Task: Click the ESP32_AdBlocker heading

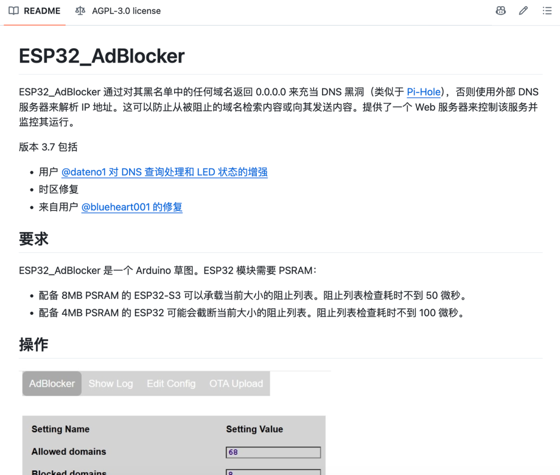Action: point(102,56)
